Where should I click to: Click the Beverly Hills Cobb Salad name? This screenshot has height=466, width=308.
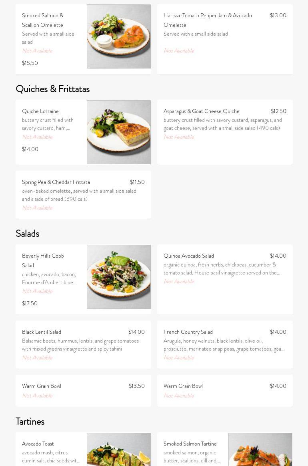coord(43,260)
